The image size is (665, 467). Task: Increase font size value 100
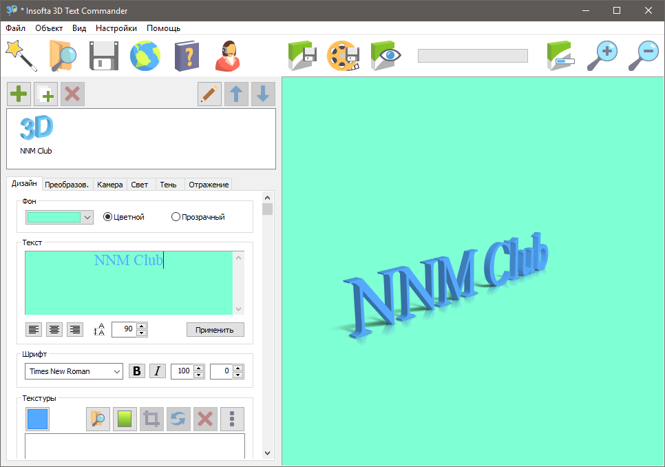click(198, 368)
